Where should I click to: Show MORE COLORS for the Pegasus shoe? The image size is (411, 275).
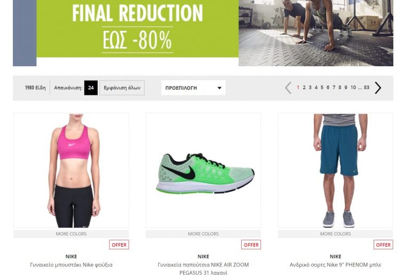pyautogui.click(x=203, y=234)
